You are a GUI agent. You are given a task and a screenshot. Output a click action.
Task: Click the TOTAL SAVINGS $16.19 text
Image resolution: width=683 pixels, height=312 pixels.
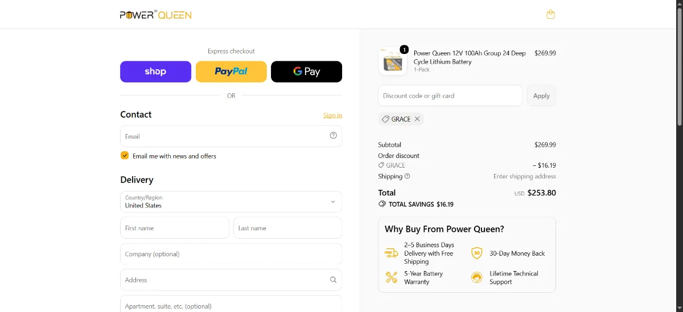click(x=421, y=204)
